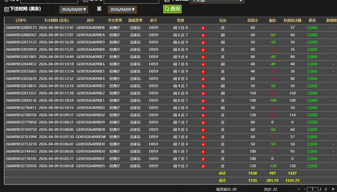Open the end date picker after 至

point(122,9)
